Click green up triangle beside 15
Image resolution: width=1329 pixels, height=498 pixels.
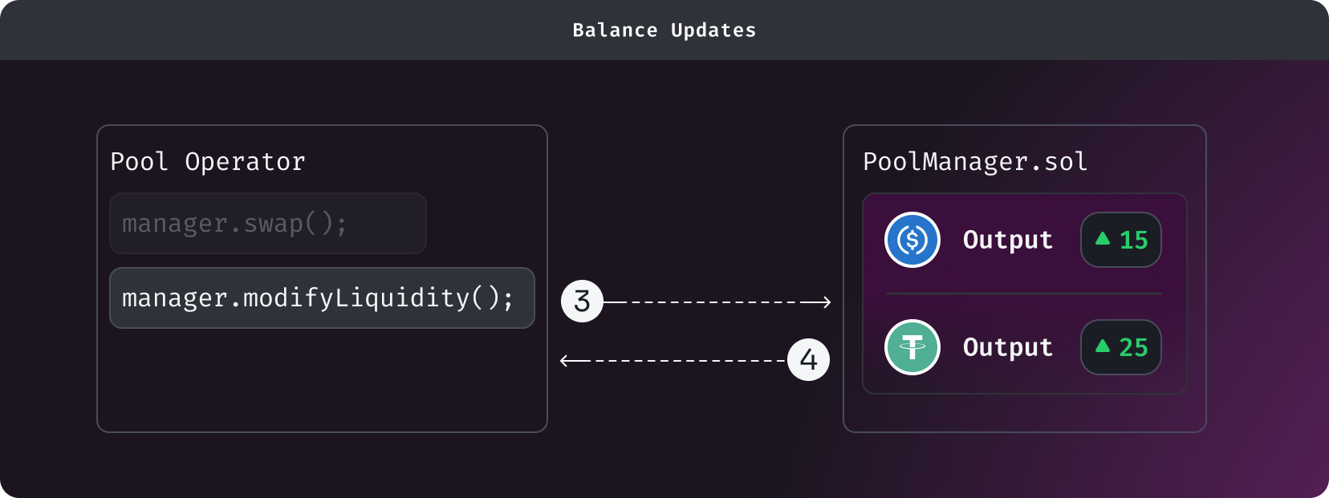[x=1103, y=238]
